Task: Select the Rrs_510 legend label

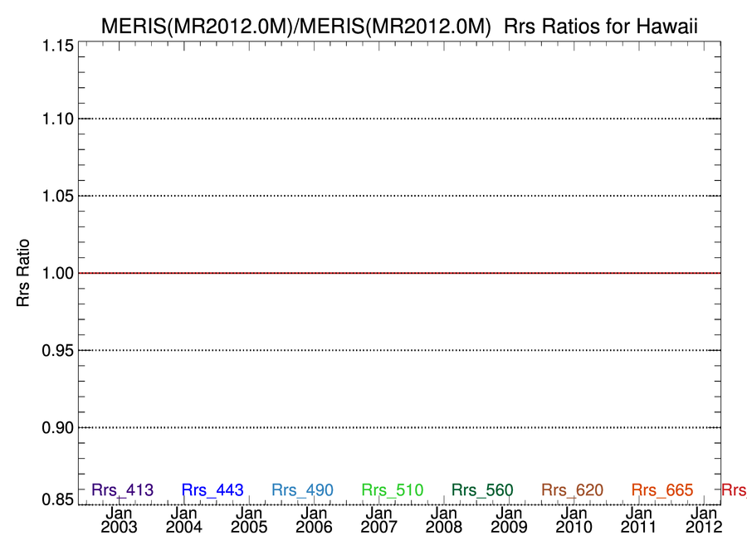Action: pyautogui.click(x=393, y=490)
